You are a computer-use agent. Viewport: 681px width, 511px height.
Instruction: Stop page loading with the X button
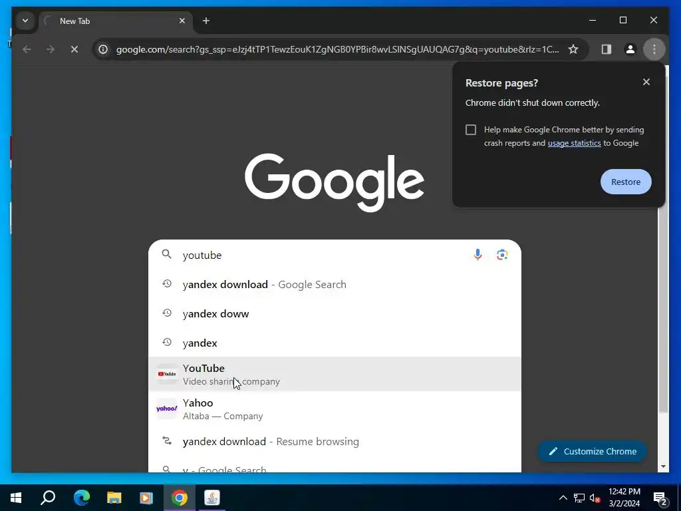point(74,49)
